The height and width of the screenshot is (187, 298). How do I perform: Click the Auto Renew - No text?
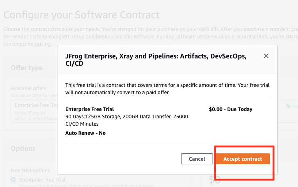(85, 133)
